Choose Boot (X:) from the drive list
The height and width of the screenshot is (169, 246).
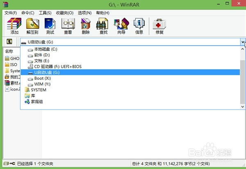[x=130, y=78]
